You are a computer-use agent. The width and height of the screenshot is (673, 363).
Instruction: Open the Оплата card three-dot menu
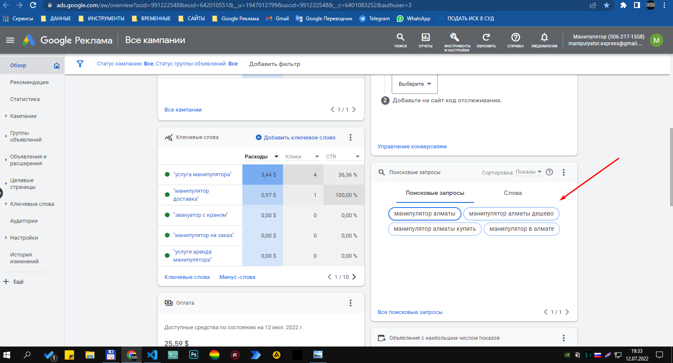350,303
